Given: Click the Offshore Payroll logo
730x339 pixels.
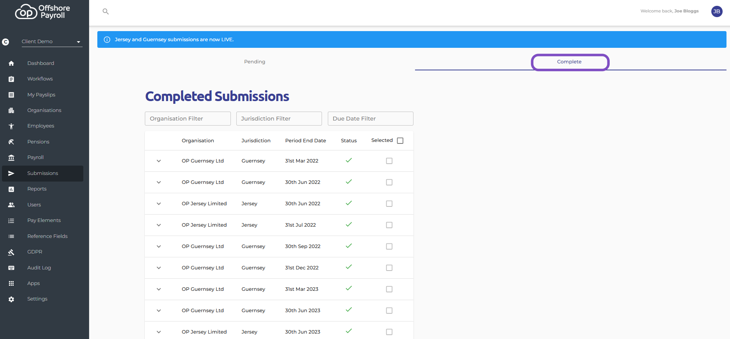Looking at the screenshot, I should coord(42,12).
